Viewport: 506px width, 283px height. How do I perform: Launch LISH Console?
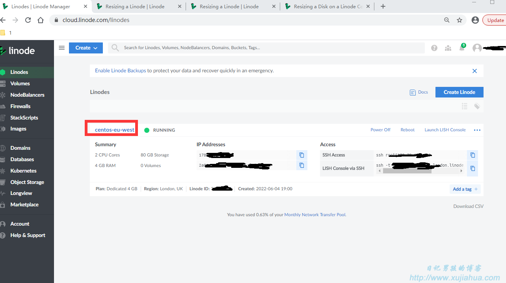[445, 130]
